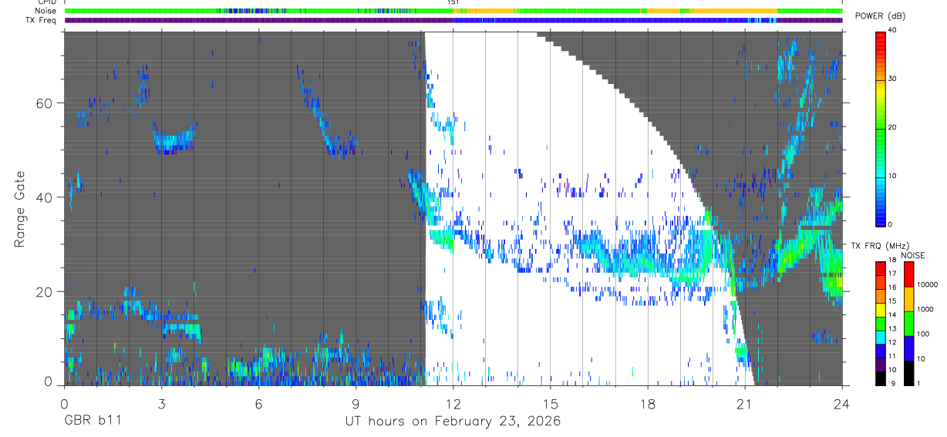The width and height of the screenshot is (947, 437).
Task: Click the '20' tick on POWER colorbar
Action: pos(894,127)
